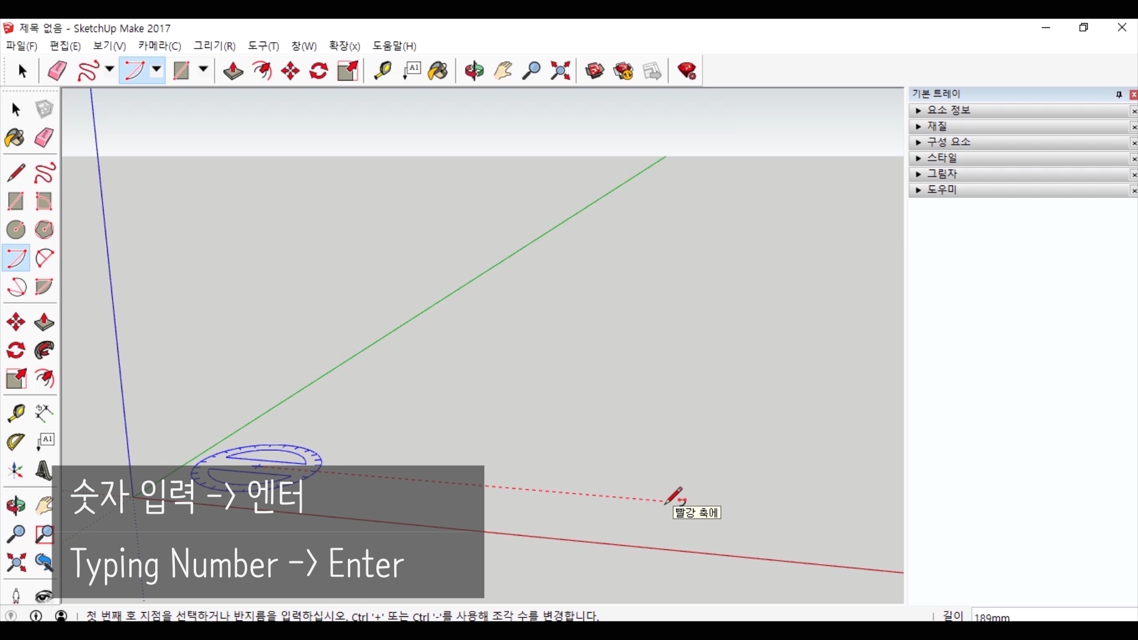
Task: Choose the Pencil line tool in left toolbar
Action: (16, 173)
